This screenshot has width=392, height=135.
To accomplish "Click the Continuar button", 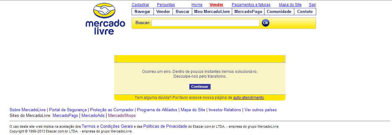I will click(x=200, y=87).
